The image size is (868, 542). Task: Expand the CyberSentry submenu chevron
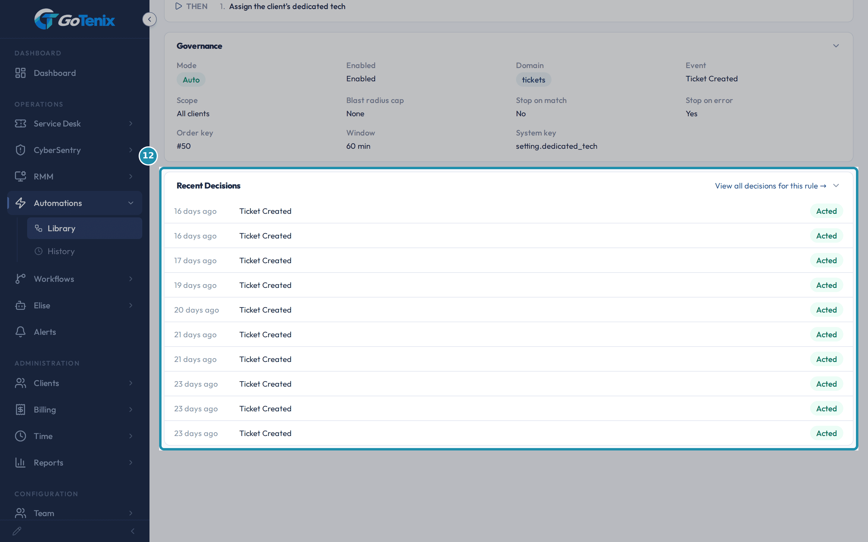(x=131, y=150)
